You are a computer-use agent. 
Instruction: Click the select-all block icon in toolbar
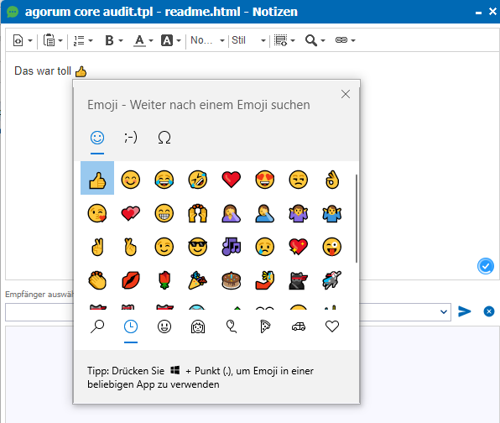coord(280,40)
